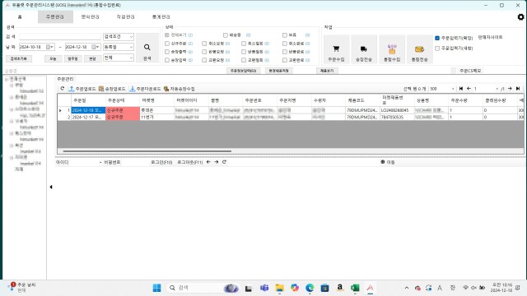Click the 송장전송 truck icon
The width and height of the screenshot is (527, 296).
tap(363, 49)
